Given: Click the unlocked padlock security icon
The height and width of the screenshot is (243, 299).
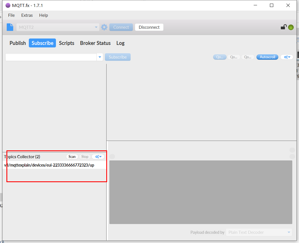Looking at the screenshot, I should 284,27.
